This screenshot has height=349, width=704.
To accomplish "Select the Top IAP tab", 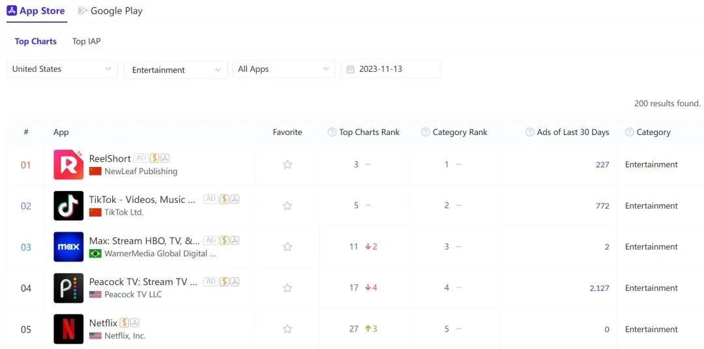I will pos(86,41).
